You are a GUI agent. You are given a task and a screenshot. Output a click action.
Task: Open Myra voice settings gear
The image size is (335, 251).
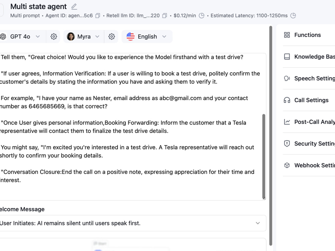[112, 36]
